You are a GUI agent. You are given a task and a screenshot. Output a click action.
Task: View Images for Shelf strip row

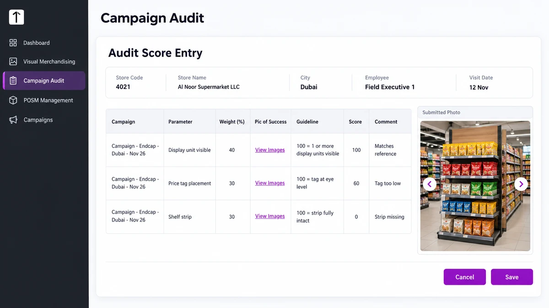pyautogui.click(x=270, y=216)
